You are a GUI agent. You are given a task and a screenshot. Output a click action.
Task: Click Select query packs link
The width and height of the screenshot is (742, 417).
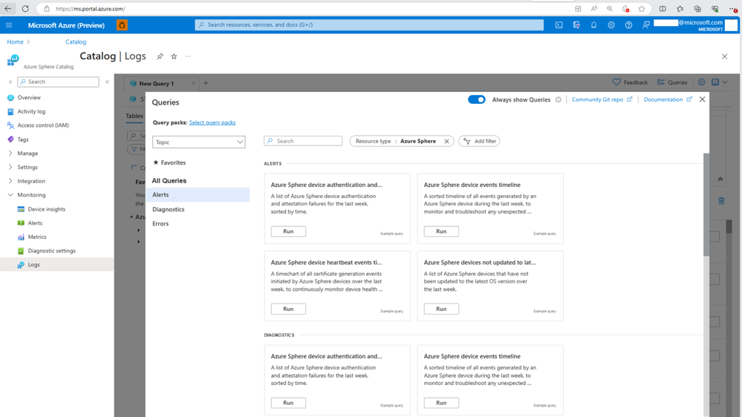pyautogui.click(x=212, y=122)
